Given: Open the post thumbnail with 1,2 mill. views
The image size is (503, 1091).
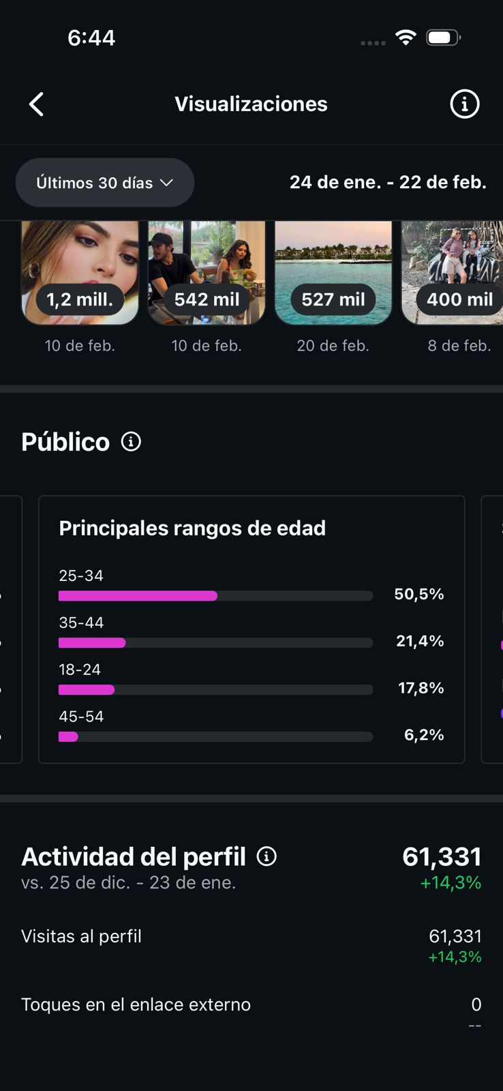Looking at the screenshot, I should coord(80,273).
